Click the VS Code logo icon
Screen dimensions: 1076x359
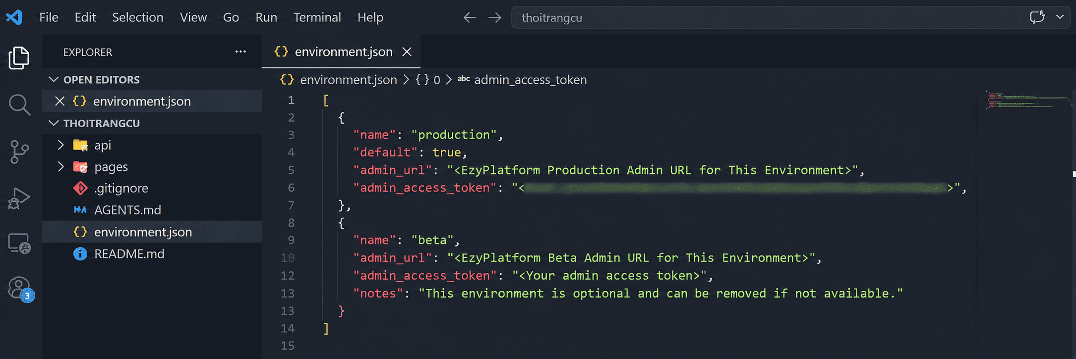(14, 17)
